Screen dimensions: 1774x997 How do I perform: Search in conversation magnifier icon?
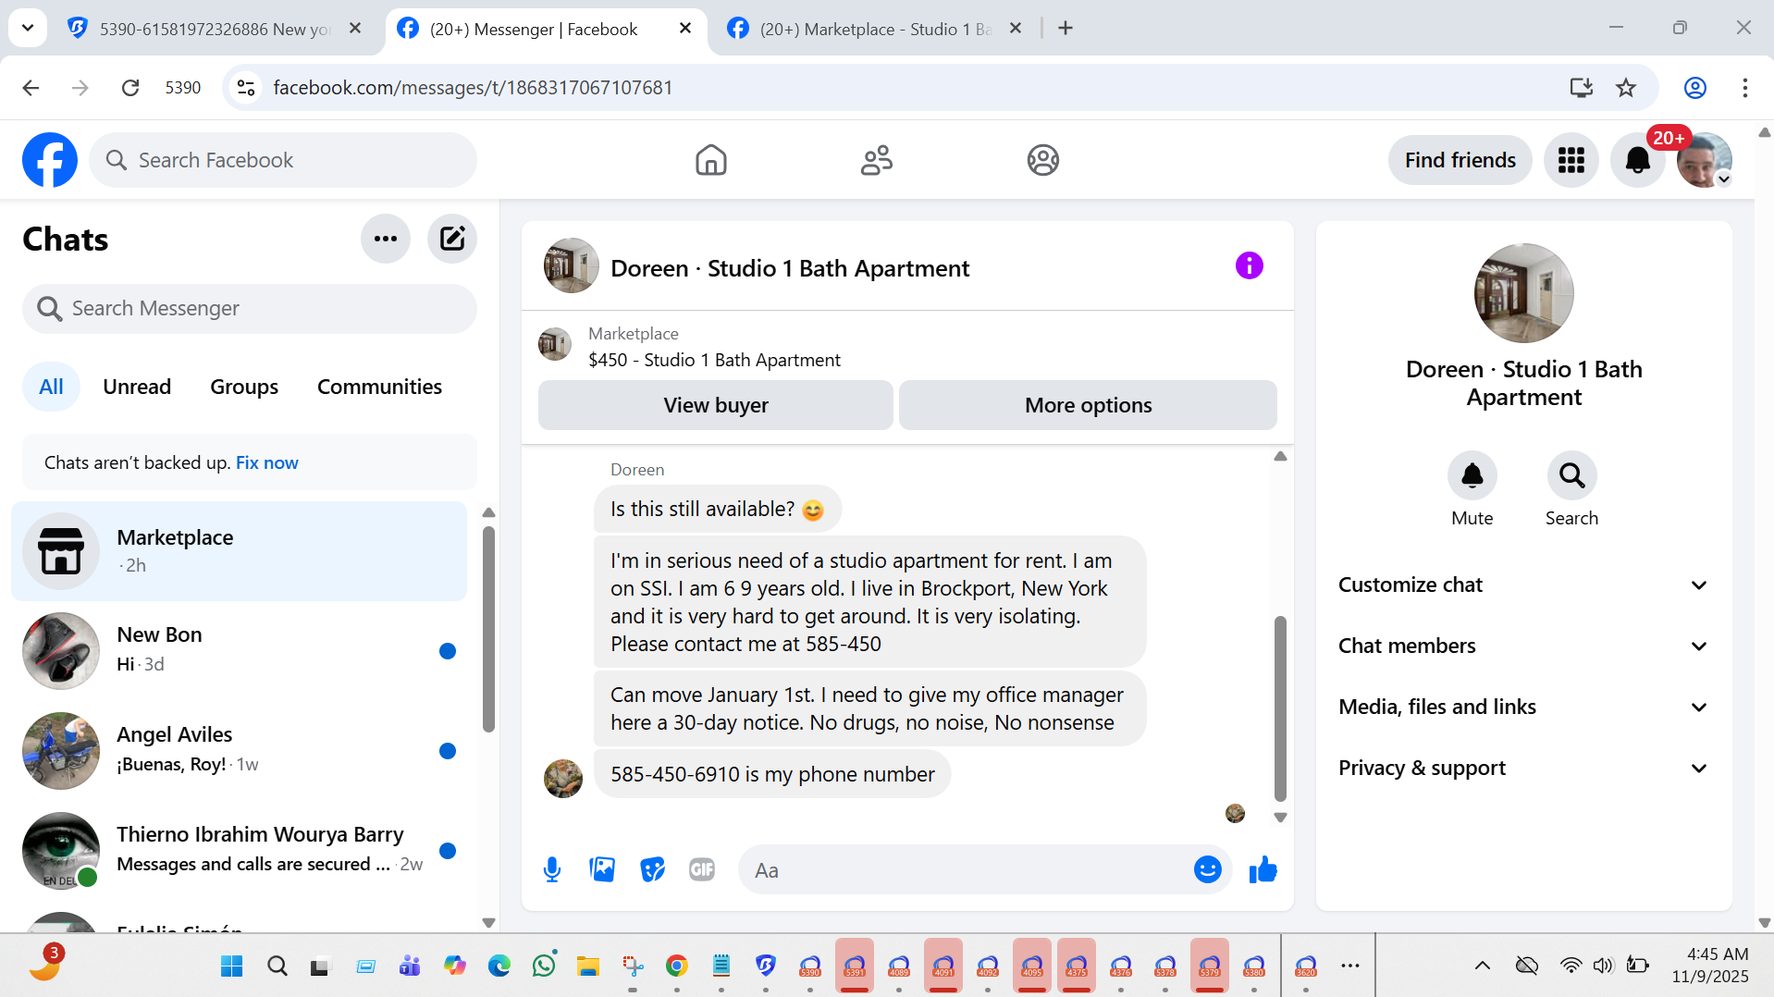pyautogui.click(x=1571, y=475)
